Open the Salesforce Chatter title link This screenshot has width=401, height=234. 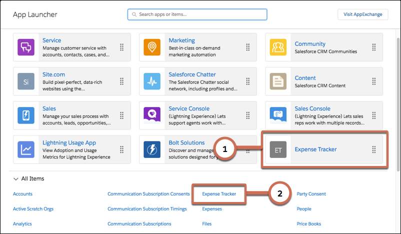click(192, 74)
